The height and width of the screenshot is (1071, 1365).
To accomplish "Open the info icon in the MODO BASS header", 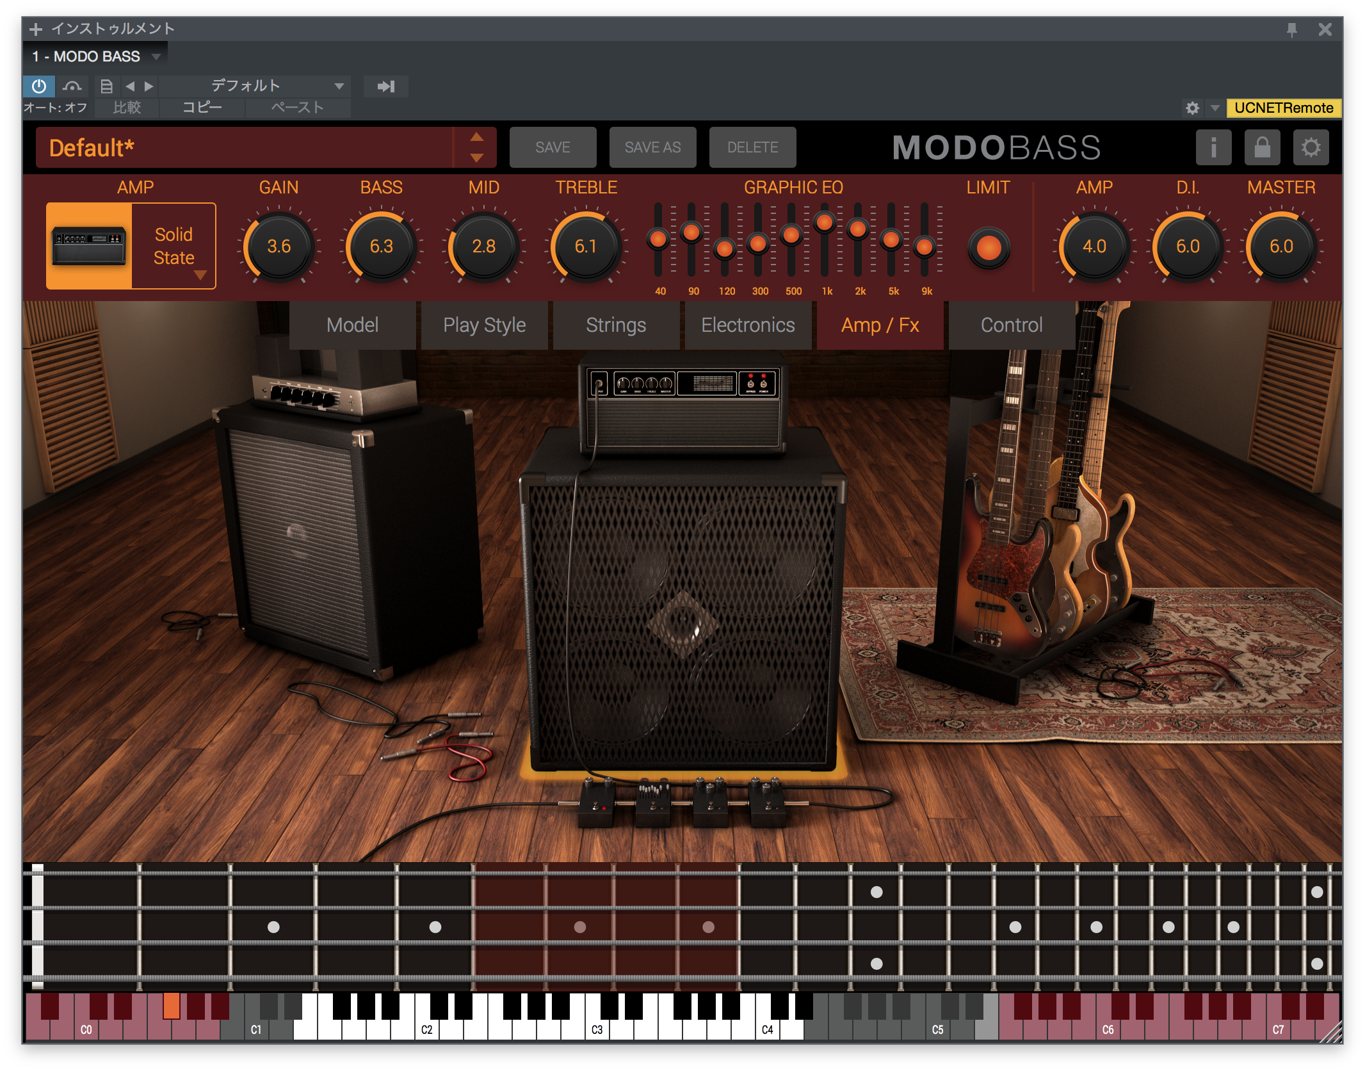I will 1213,147.
